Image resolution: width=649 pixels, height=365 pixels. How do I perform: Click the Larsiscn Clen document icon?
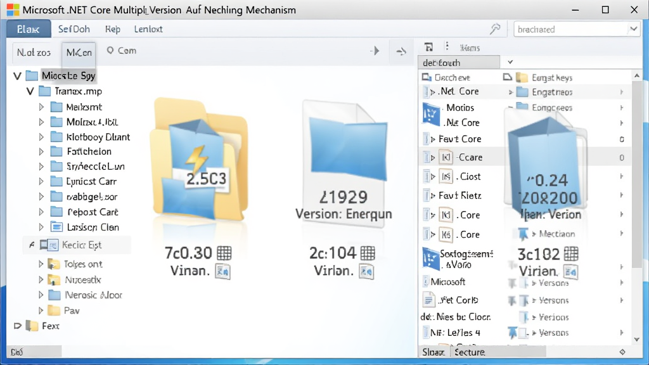tap(56, 227)
